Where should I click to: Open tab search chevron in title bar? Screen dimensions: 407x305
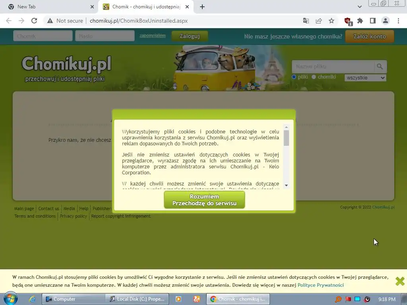(359, 7)
